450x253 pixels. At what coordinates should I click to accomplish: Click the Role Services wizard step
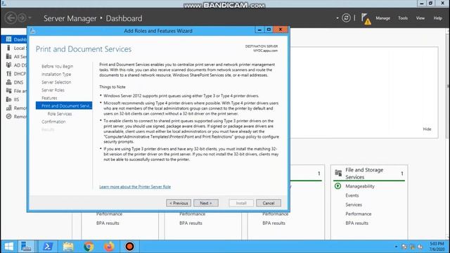(x=59, y=114)
